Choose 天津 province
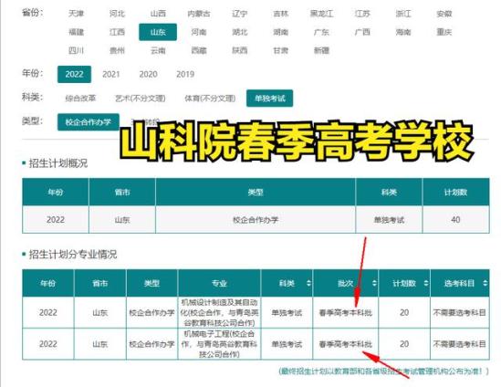Viewport: 501px width, 387px height. click(x=76, y=14)
